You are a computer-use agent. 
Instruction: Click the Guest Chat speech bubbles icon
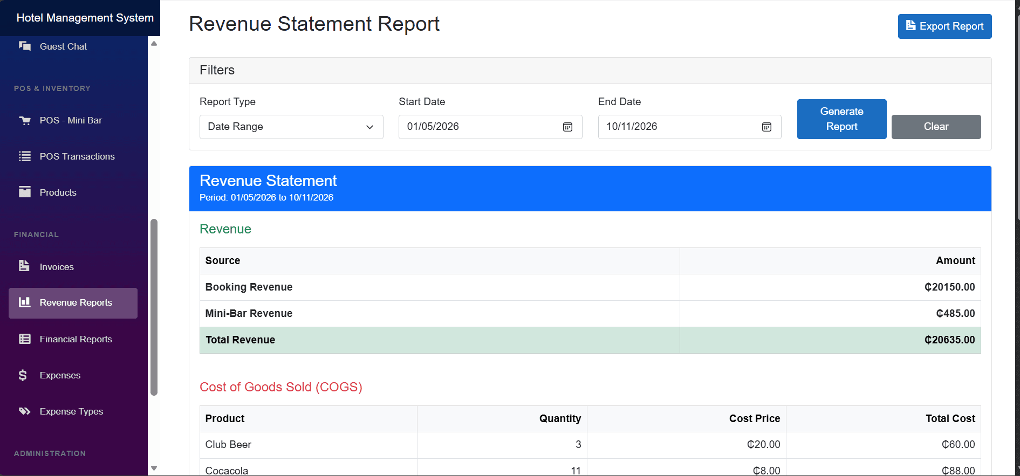tap(25, 46)
